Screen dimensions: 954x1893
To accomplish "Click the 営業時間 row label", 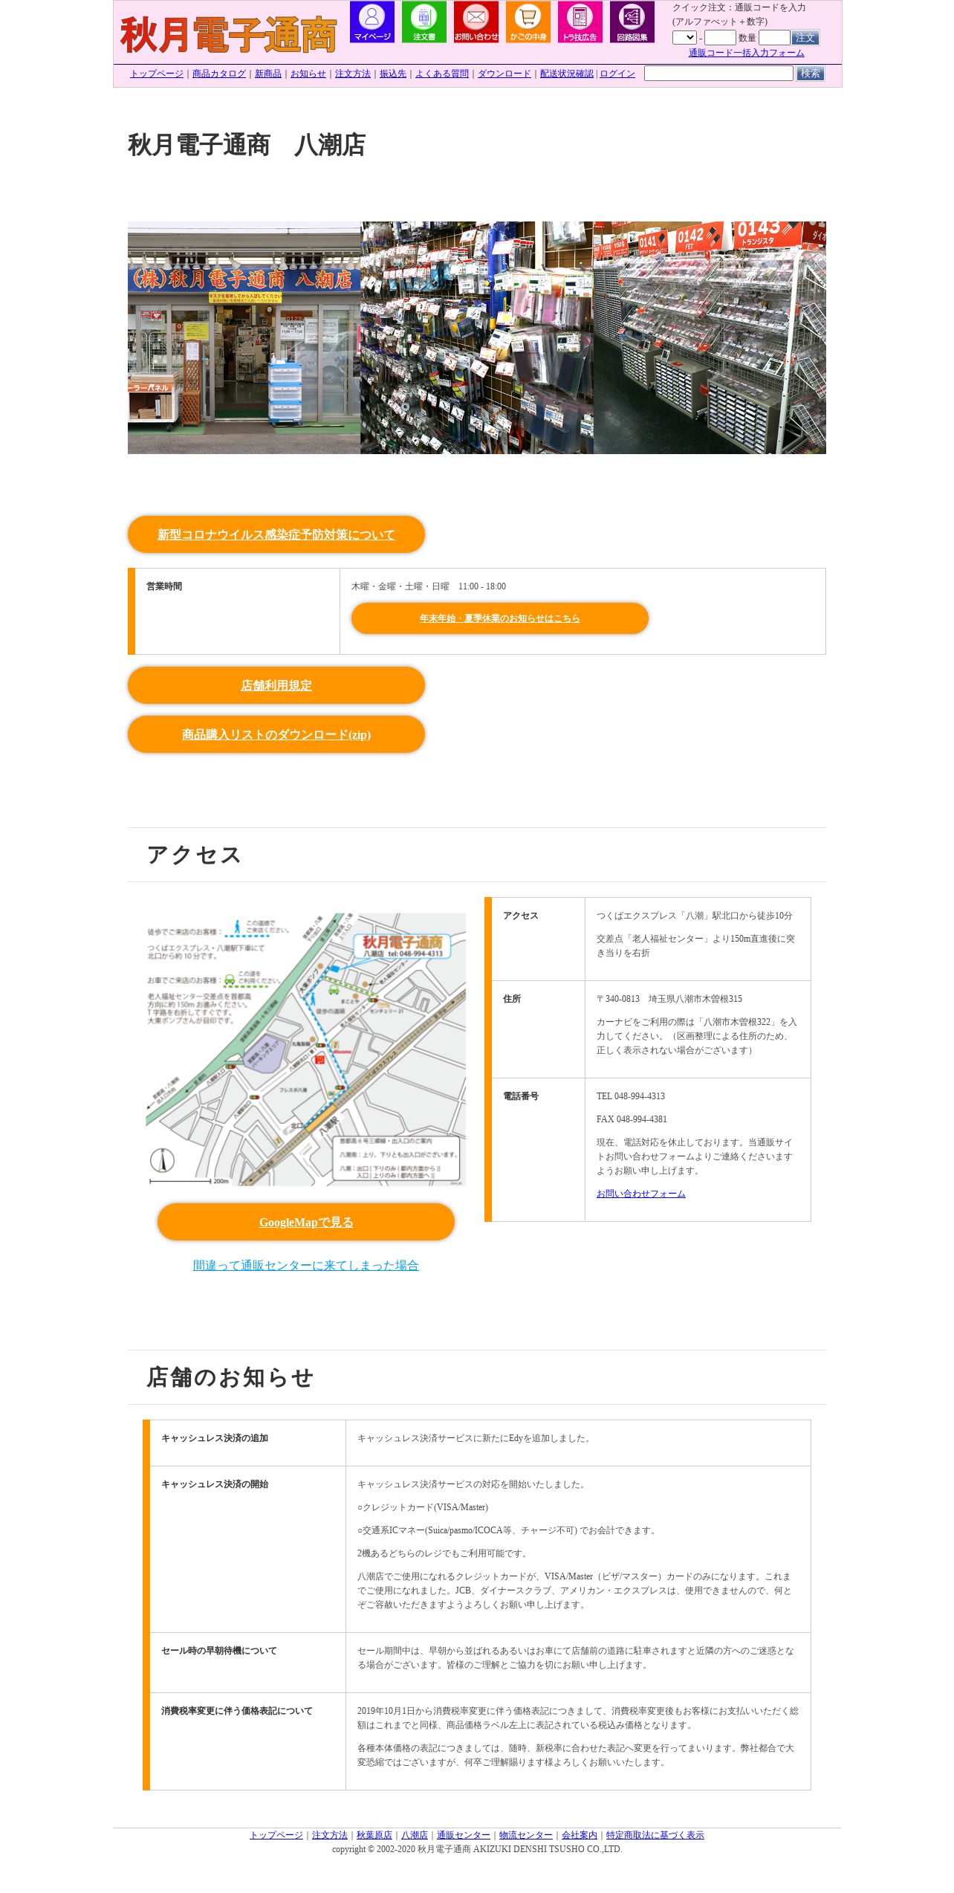I will 164,586.
